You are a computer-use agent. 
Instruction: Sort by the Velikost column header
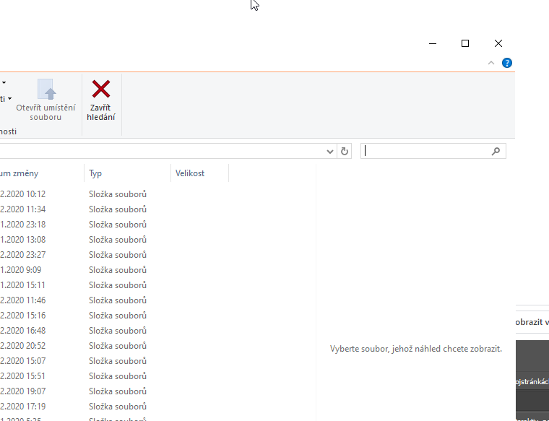[x=199, y=173]
